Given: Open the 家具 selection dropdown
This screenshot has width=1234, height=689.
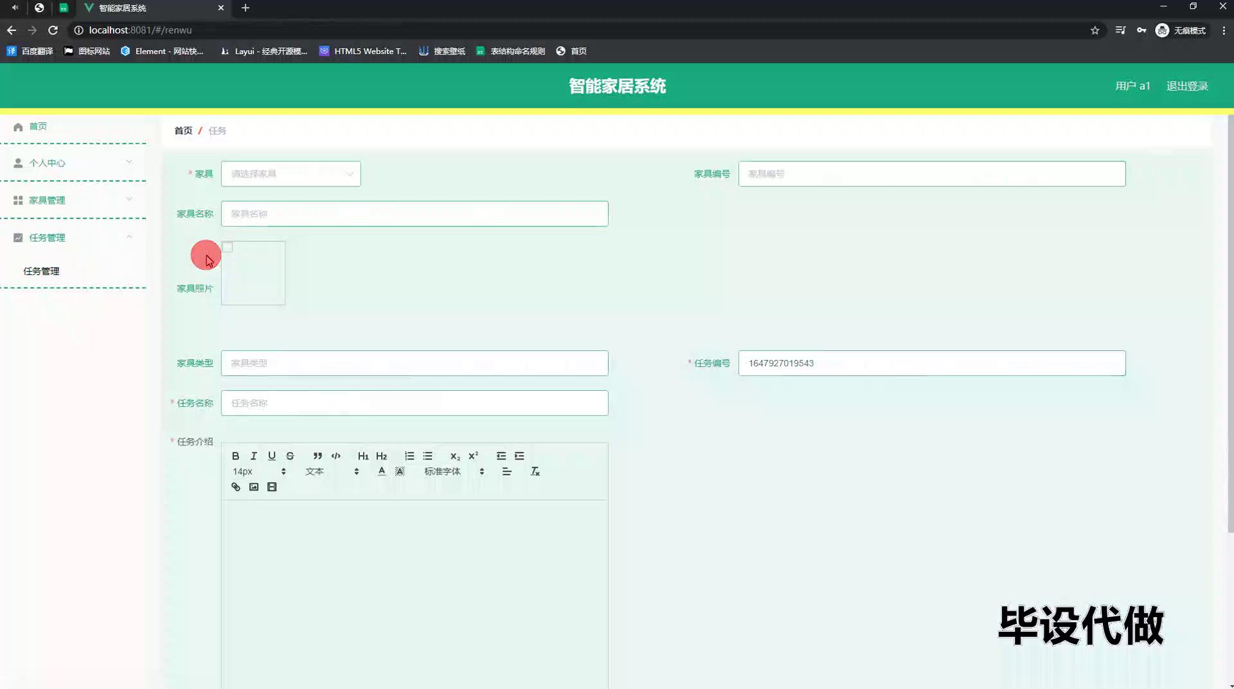Looking at the screenshot, I should (291, 174).
